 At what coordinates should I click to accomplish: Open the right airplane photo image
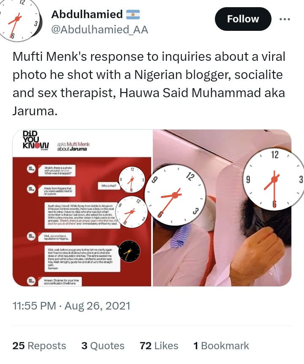coord(222,208)
